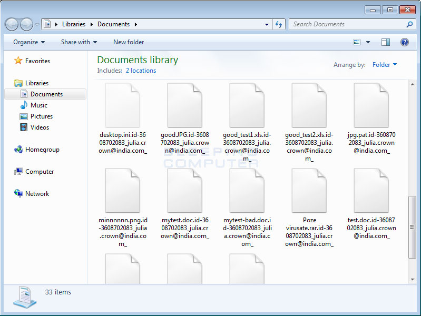The height and width of the screenshot is (316, 421).
Task: Select the desktop.ini encrypted file icon
Action: [x=123, y=105]
